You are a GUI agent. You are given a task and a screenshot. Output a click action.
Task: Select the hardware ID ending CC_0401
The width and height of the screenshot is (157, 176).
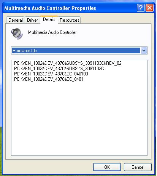pyautogui.click(x=49, y=79)
